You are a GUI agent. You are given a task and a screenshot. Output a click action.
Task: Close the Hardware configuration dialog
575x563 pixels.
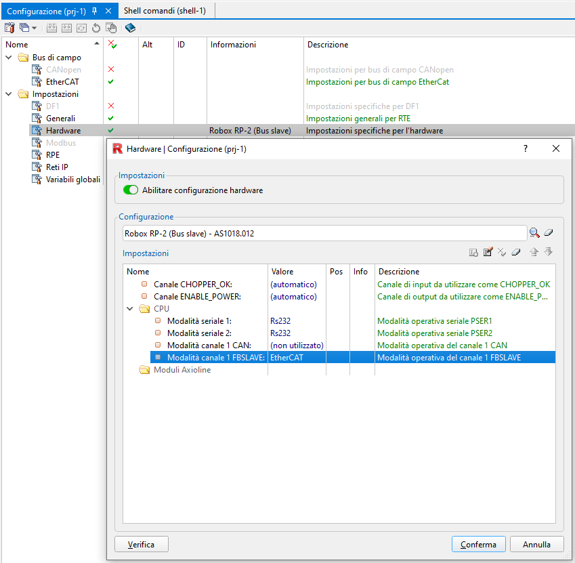tap(556, 148)
